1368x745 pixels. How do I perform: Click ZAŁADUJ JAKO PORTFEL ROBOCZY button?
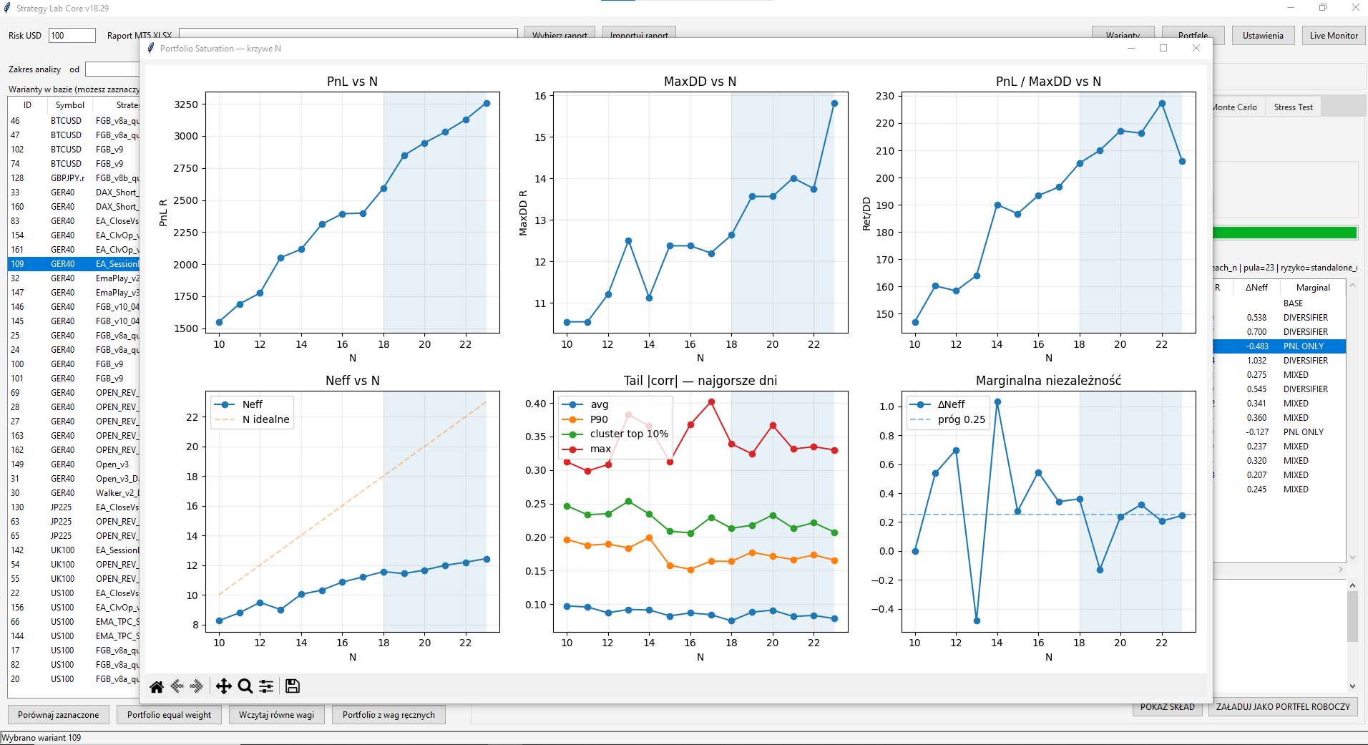pyautogui.click(x=1283, y=707)
